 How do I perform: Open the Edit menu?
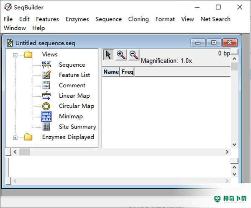[x=24, y=19]
